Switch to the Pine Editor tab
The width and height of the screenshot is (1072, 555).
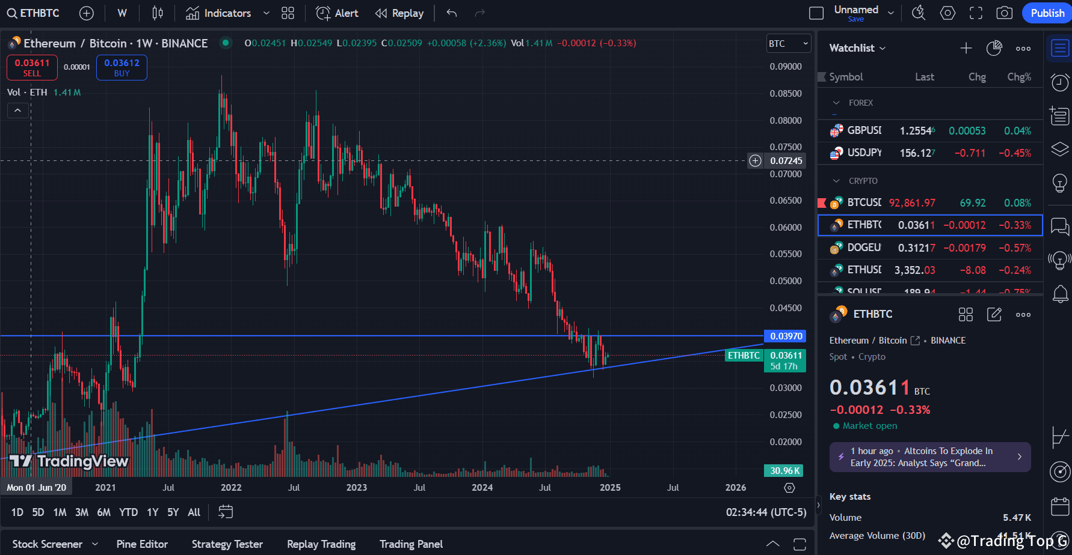pyautogui.click(x=142, y=544)
